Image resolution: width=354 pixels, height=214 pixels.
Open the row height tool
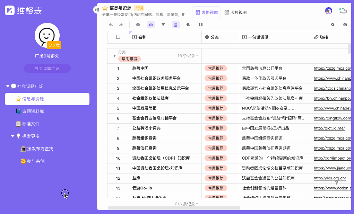[x=200, y=25]
